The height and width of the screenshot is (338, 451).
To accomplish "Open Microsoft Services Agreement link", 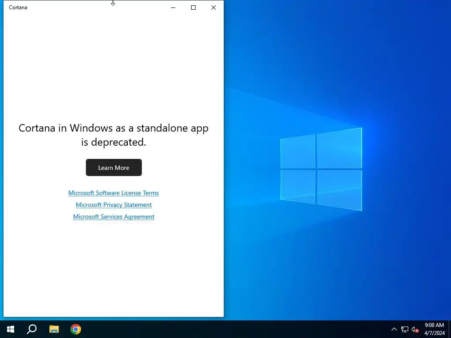I will [114, 217].
